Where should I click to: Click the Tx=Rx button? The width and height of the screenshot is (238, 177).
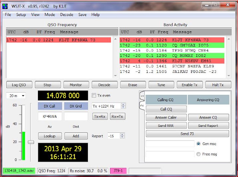100,116
